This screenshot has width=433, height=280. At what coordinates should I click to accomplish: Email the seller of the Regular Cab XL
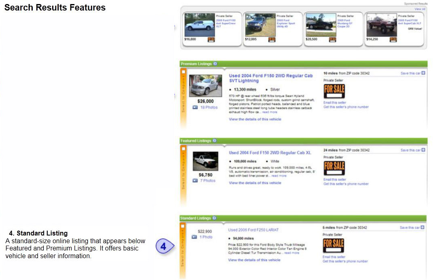point(335,179)
